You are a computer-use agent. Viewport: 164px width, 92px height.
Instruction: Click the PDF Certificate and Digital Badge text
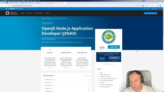(106, 85)
